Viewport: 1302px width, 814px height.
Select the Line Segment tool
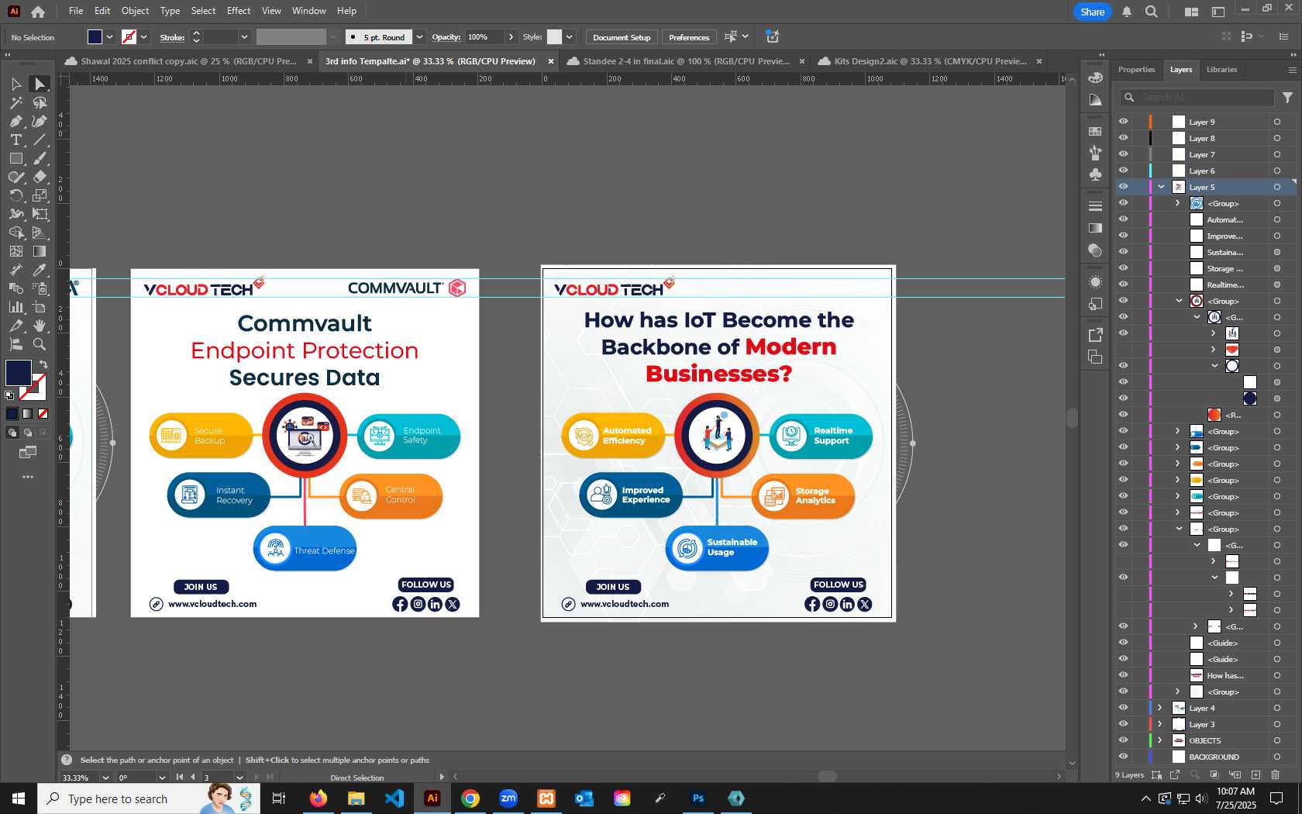click(x=40, y=140)
